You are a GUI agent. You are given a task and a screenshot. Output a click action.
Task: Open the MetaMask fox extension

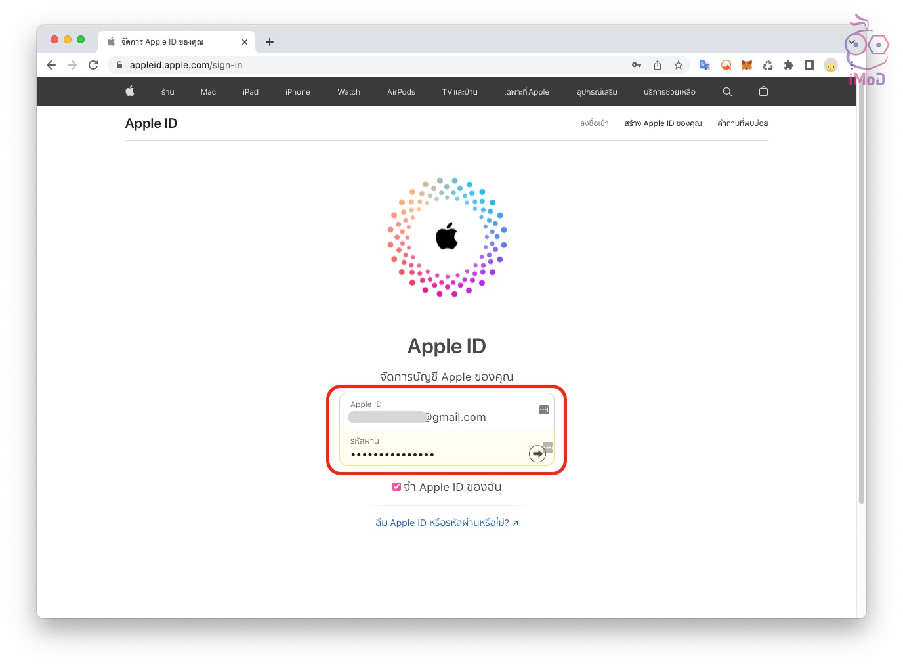(x=747, y=65)
